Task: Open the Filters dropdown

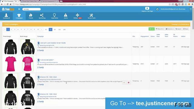Action: tap(160, 29)
